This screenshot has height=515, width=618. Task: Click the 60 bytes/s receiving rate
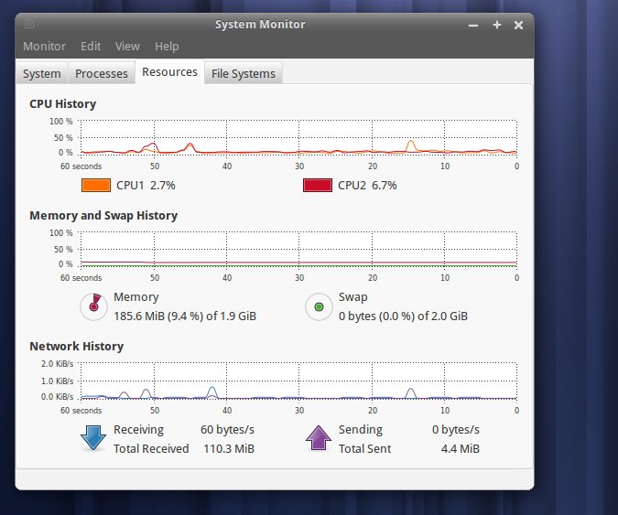[x=227, y=430]
